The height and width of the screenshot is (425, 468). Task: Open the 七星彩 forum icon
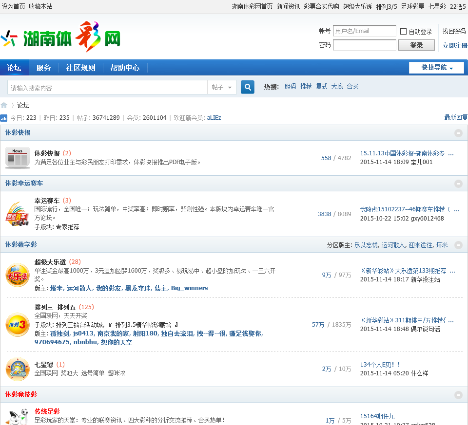point(18,370)
